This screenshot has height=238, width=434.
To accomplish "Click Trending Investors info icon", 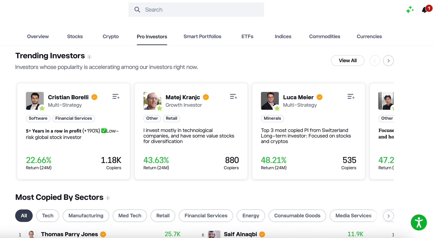I will 89,57.
